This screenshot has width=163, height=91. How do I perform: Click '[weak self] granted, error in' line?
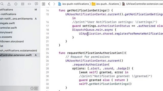coord(104,72)
